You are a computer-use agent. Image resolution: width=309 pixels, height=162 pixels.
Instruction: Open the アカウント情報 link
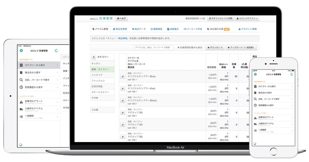247,29
